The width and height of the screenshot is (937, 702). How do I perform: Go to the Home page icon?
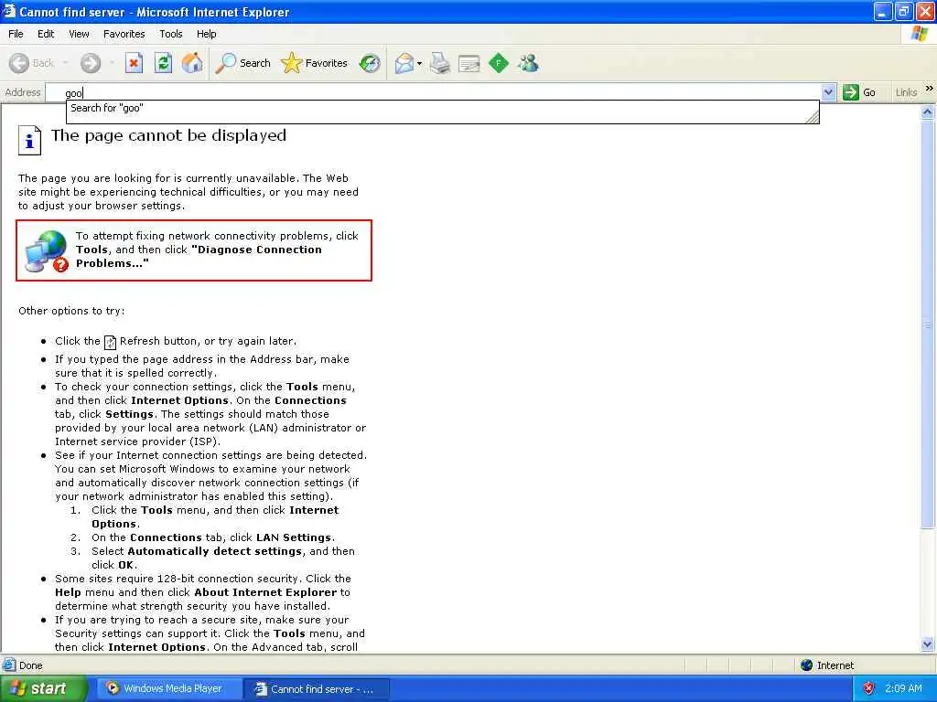(x=192, y=63)
